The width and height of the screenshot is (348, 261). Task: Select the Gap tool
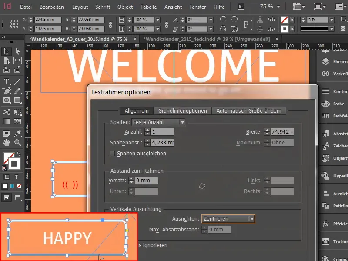click(x=17, y=60)
